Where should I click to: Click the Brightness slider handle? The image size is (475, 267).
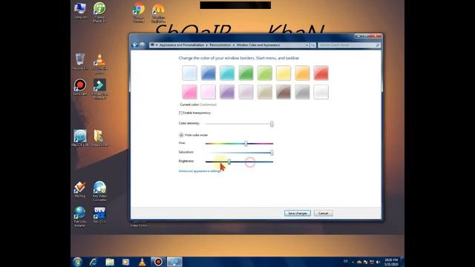pyautogui.click(x=229, y=162)
